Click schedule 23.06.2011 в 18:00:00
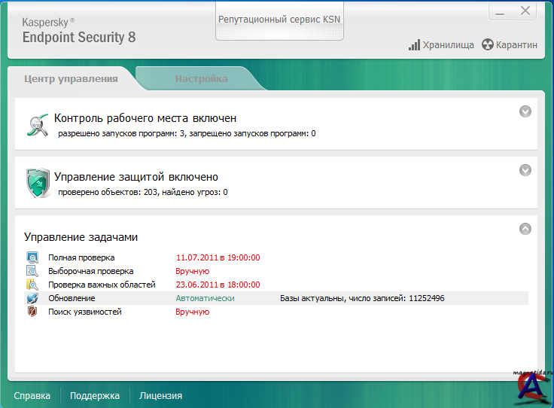The width and height of the screenshot is (554, 408). point(218,285)
